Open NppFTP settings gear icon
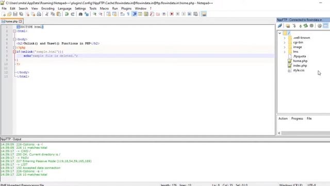Screen dimensions: 330x186 click(x=320, y=26)
